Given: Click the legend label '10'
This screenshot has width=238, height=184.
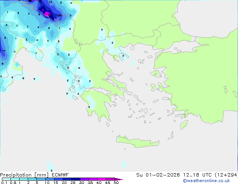Looking at the screenshot, I should click(x=47, y=182).
